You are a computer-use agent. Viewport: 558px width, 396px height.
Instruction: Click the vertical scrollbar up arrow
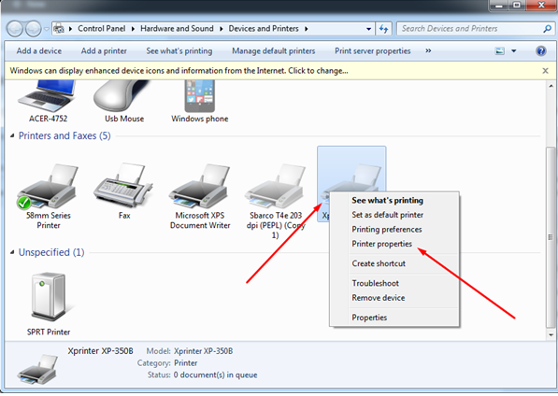tap(551, 86)
